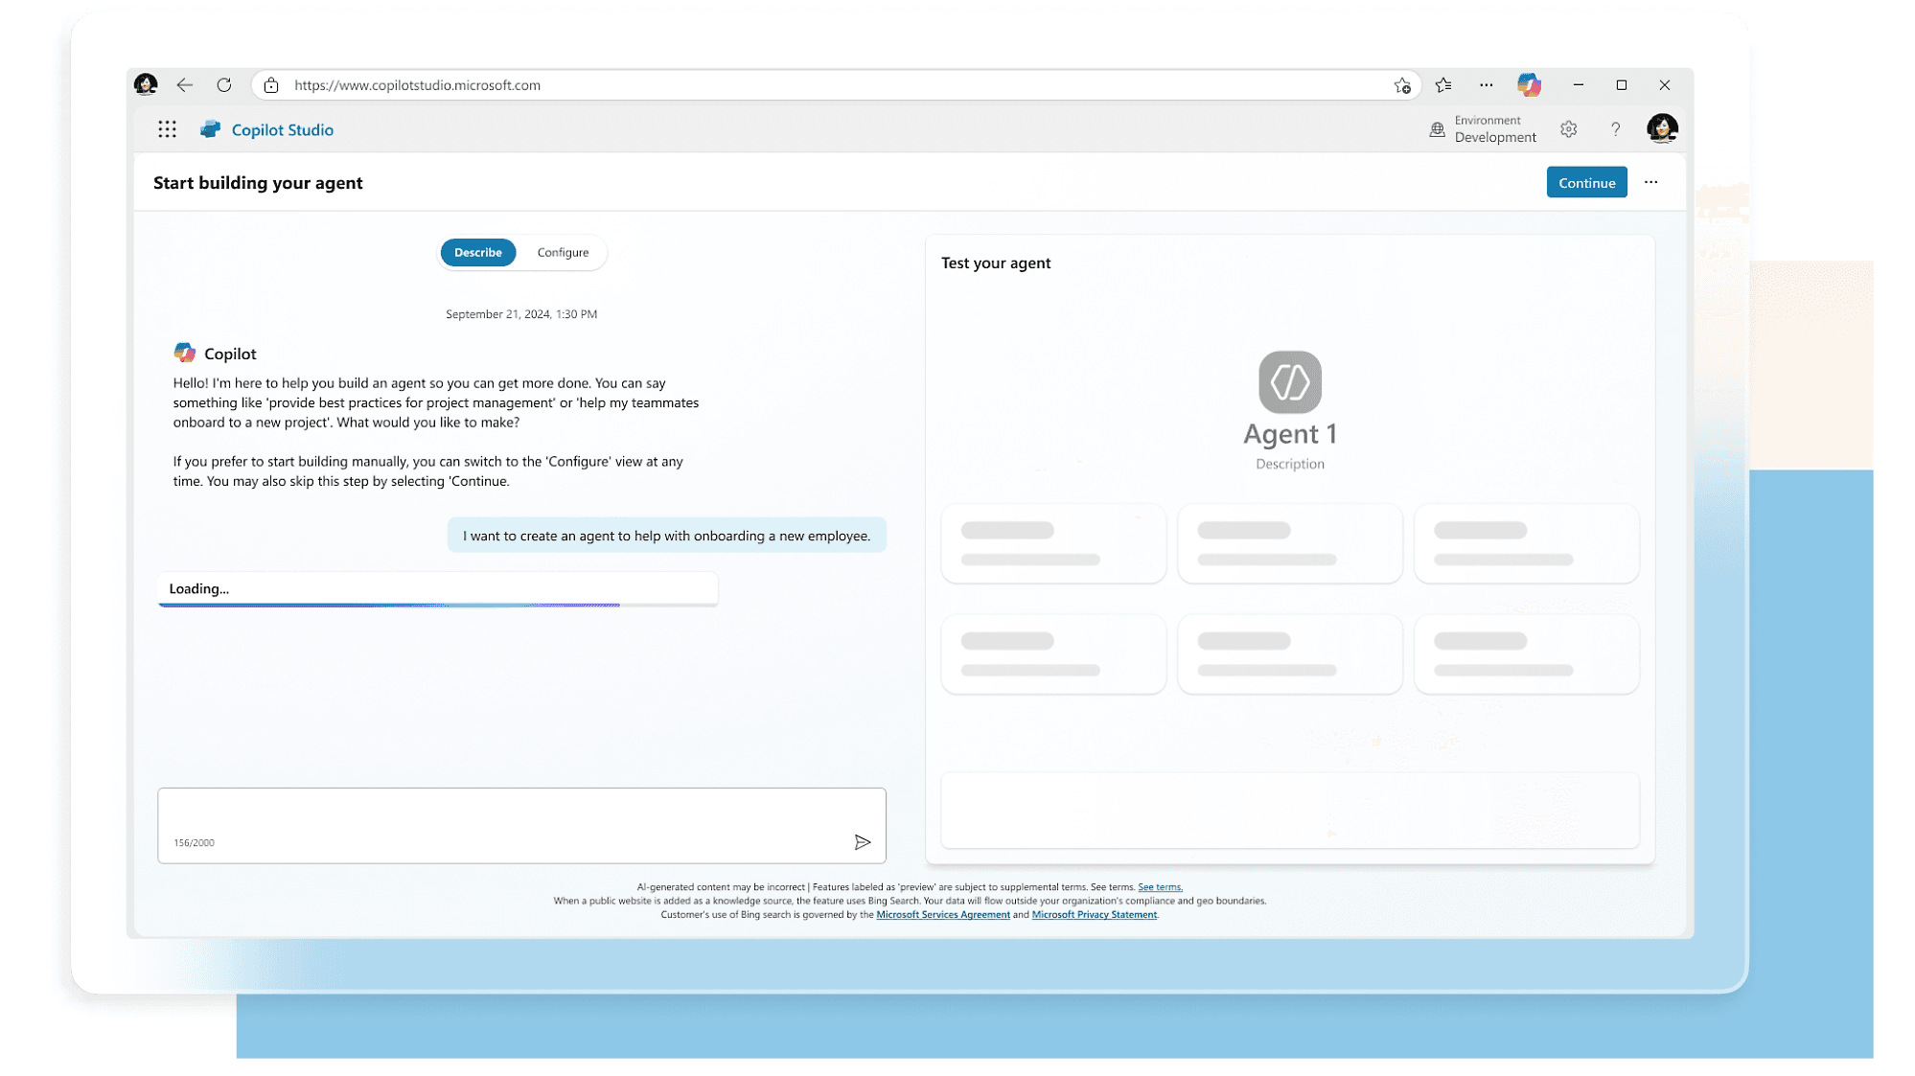
Task: Open browser settings and more menu
Action: click(x=1486, y=85)
